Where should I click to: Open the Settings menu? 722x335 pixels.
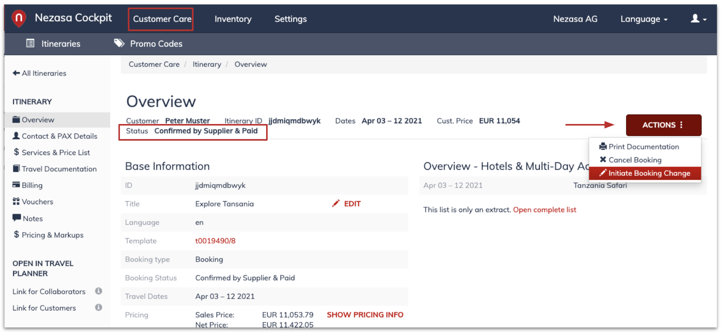click(290, 19)
